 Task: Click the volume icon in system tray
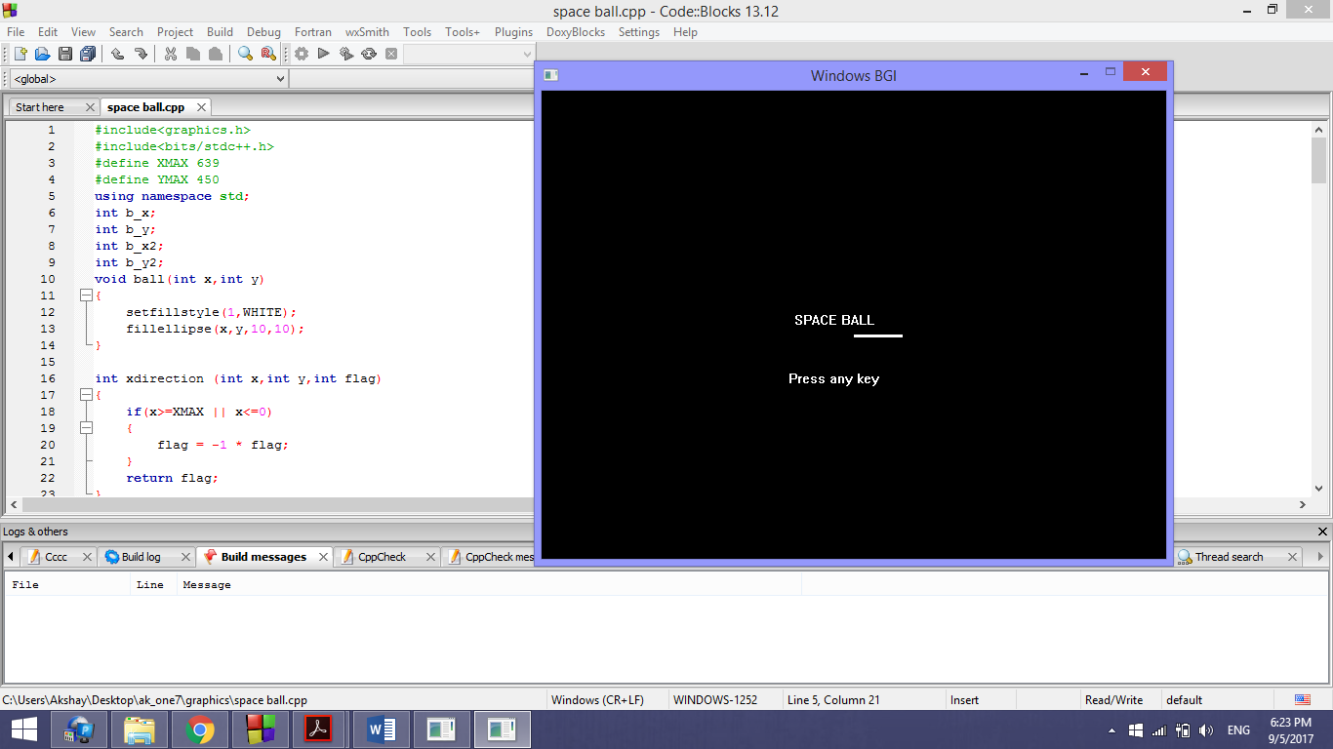[1206, 729]
